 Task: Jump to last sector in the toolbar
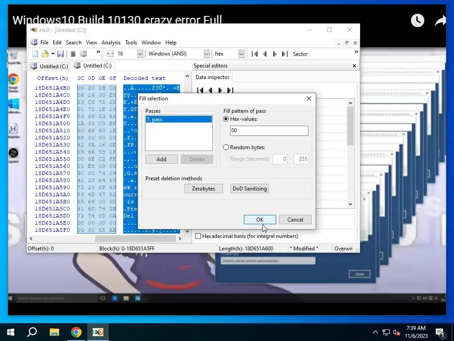click(285, 54)
